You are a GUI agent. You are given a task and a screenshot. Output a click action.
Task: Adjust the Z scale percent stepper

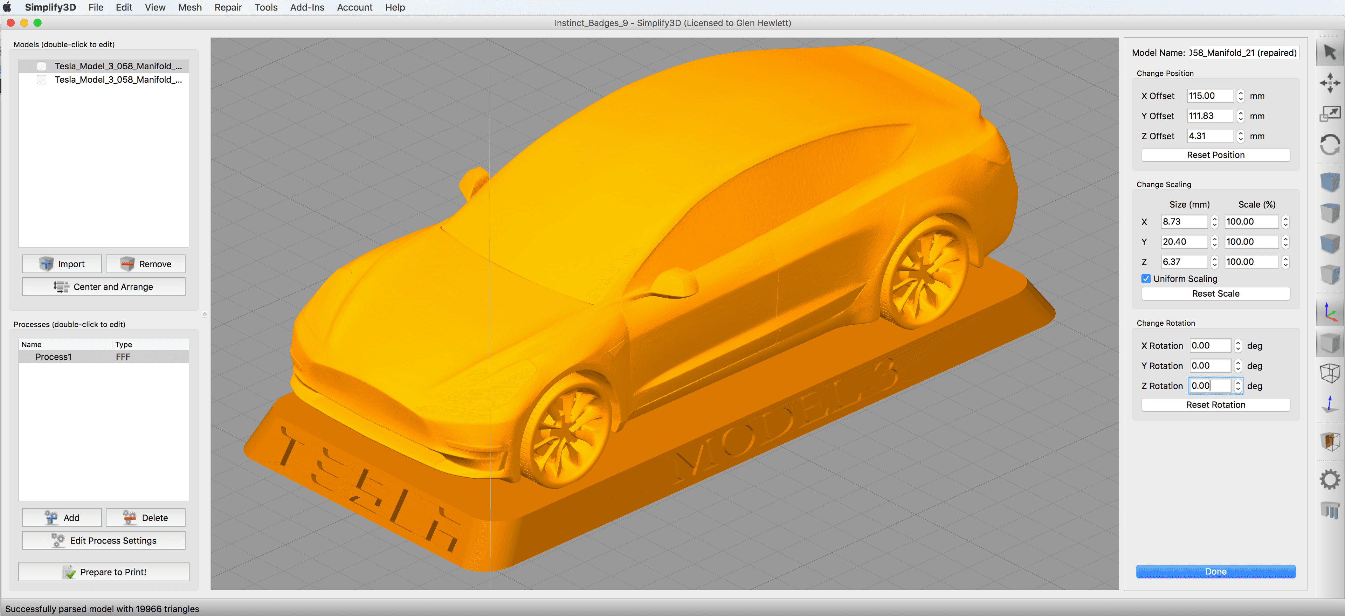click(x=1285, y=262)
